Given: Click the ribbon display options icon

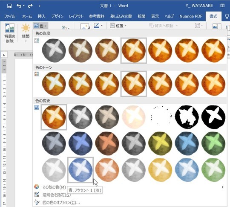Looking at the screenshot, I should pyautogui.click(x=222, y=6).
